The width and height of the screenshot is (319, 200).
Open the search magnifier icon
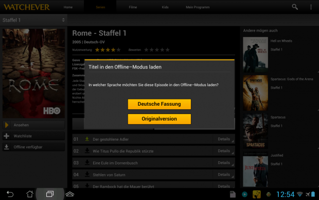coord(295,7)
